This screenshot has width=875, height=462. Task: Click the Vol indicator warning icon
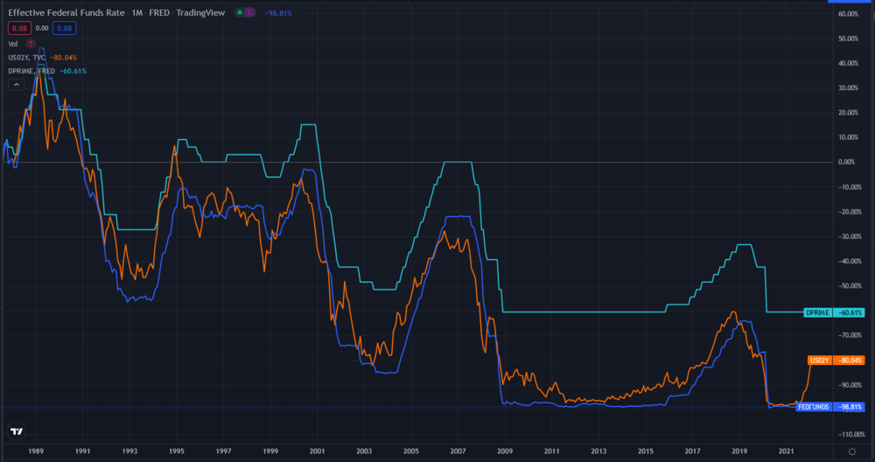click(x=31, y=43)
